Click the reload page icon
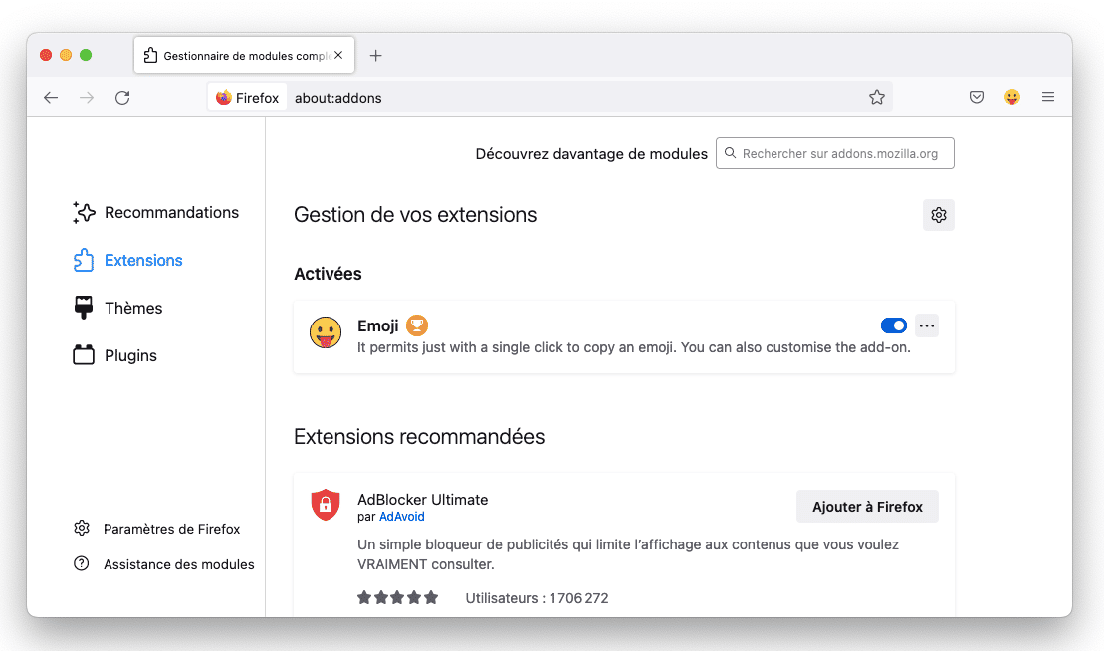Viewport: 1104px width, 651px height. click(x=122, y=98)
